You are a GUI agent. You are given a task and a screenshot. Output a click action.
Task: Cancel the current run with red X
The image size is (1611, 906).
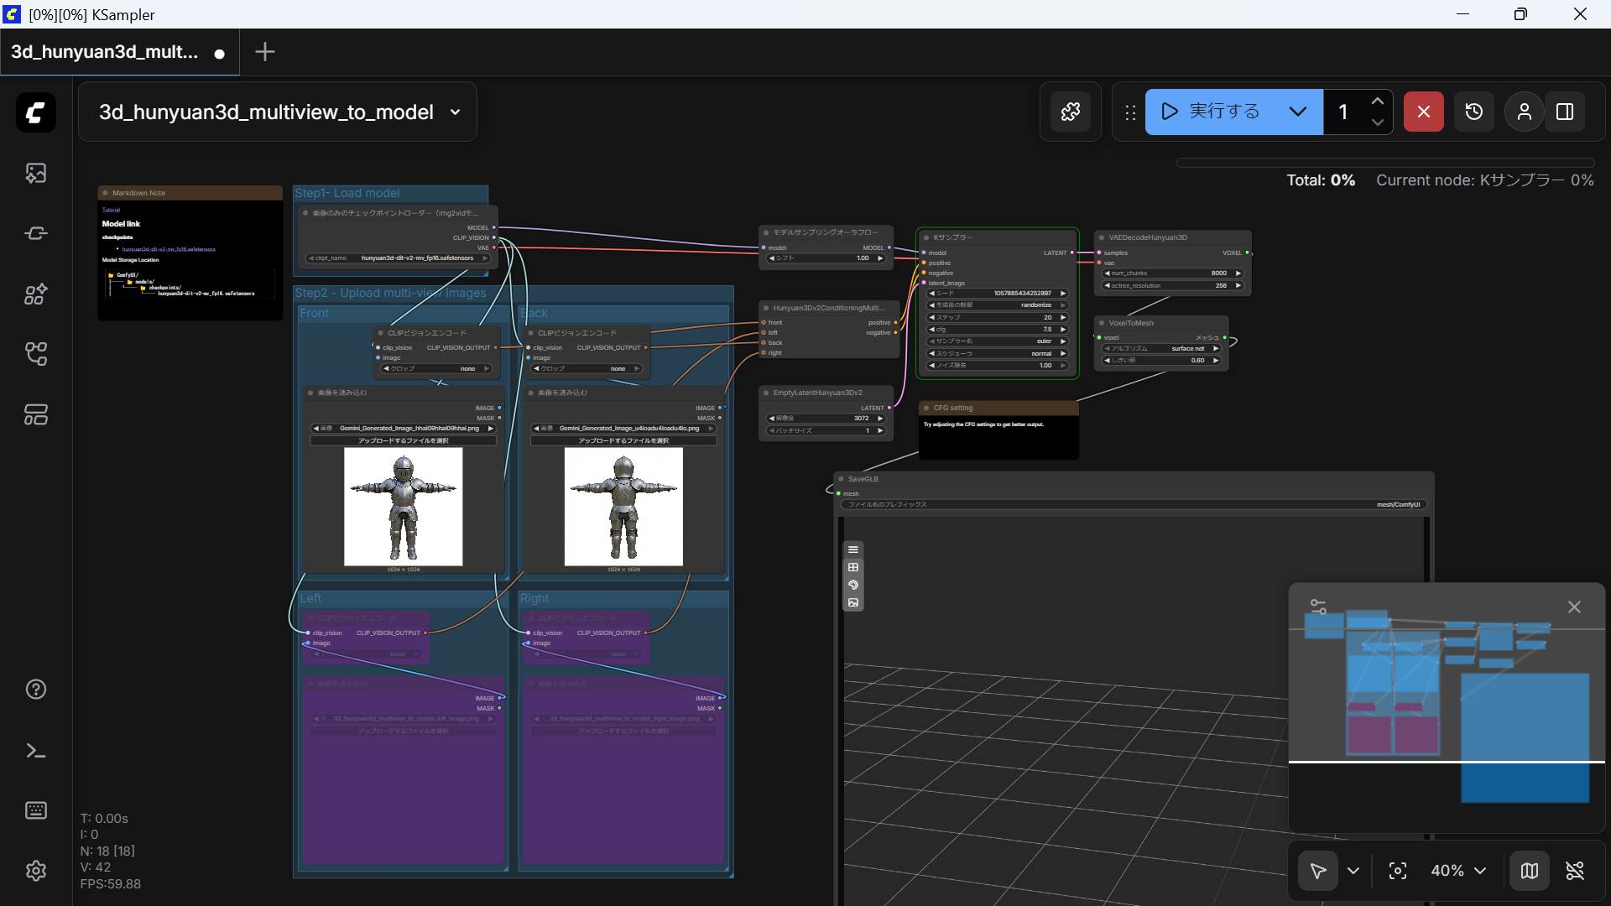coord(1423,112)
